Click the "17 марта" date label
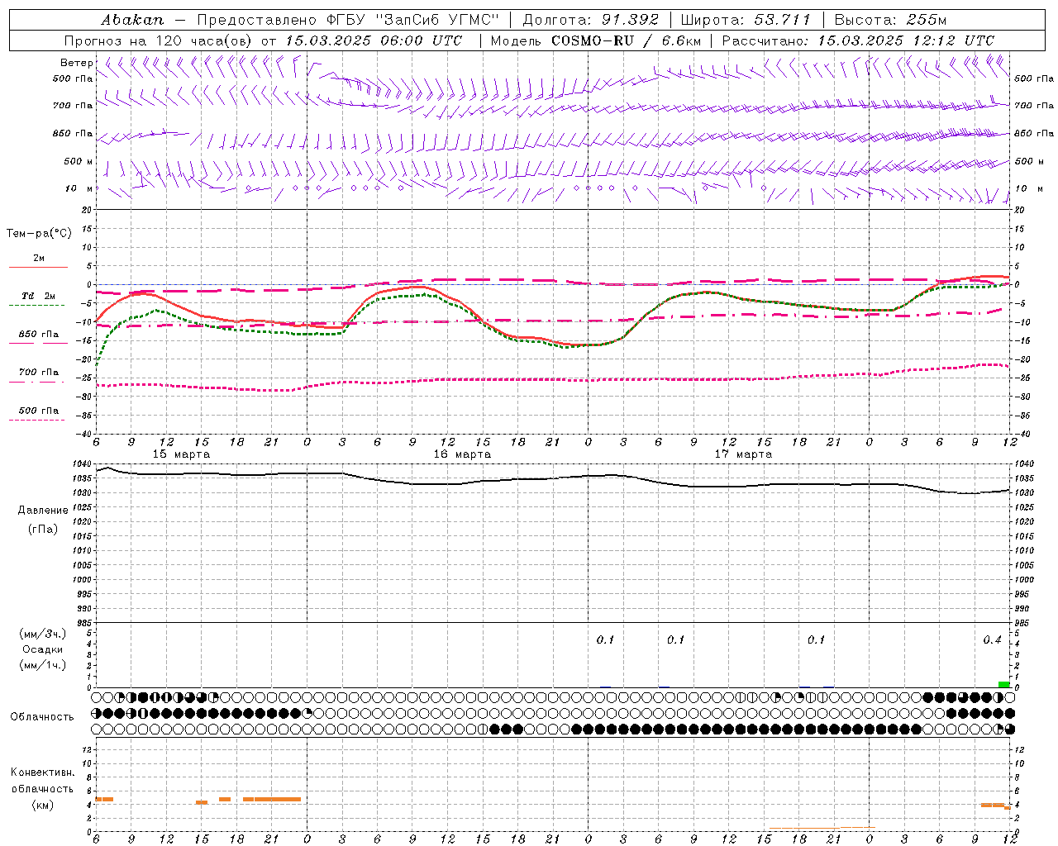The width and height of the screenshot is (1058, 846). point(743,454)
